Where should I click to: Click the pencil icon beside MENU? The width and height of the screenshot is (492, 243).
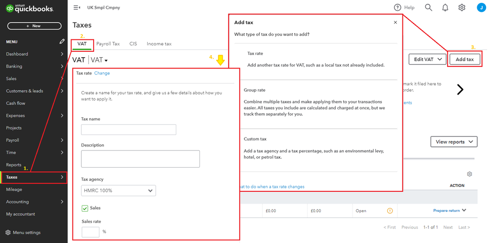62,42
